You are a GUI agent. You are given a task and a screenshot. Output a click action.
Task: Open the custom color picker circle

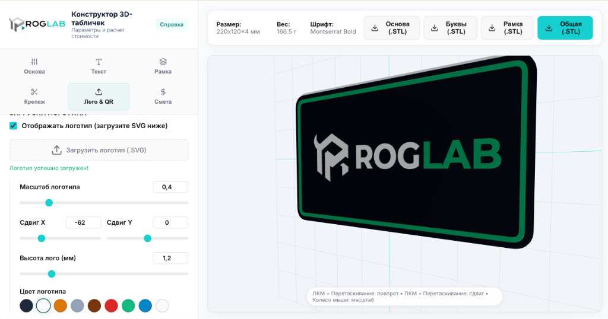pos(162,306)
